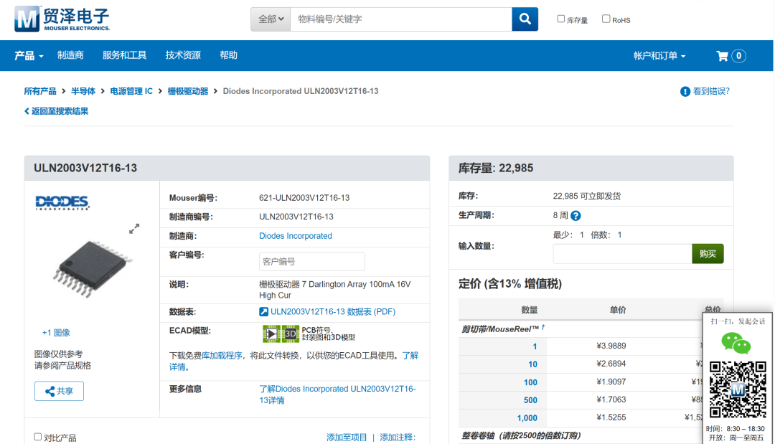Expand the 产品 products menu

pyautogui.click(x=29, y=56)
